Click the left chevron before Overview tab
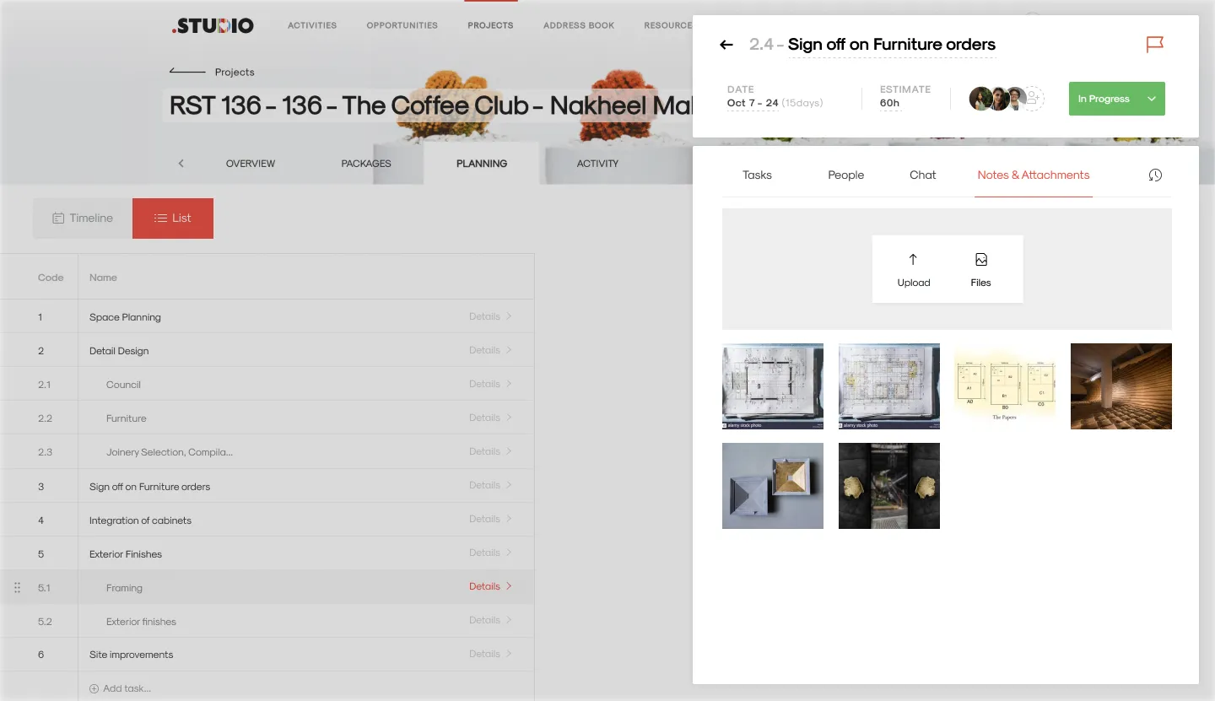Image resolution: width=1215 pixels, height=701 pixels. click(x=181, y=164)
